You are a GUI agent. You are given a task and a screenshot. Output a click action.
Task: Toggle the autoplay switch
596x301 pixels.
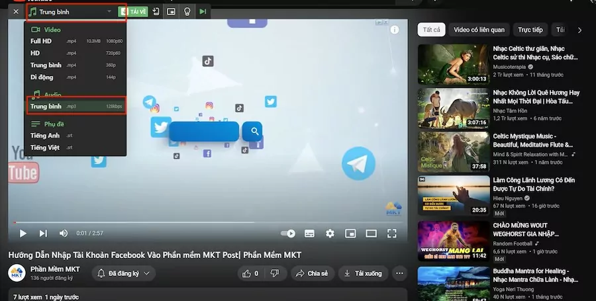click(288, 233)
